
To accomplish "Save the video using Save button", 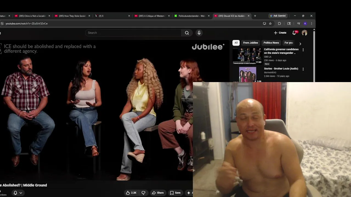I will [x=175, y=193].
